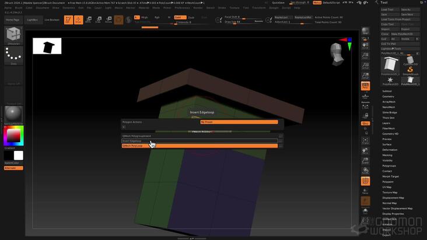The height and width of the screenshot is (240, 427).
Task: Click the Draw mode button
Action: (x=78, y=20)
